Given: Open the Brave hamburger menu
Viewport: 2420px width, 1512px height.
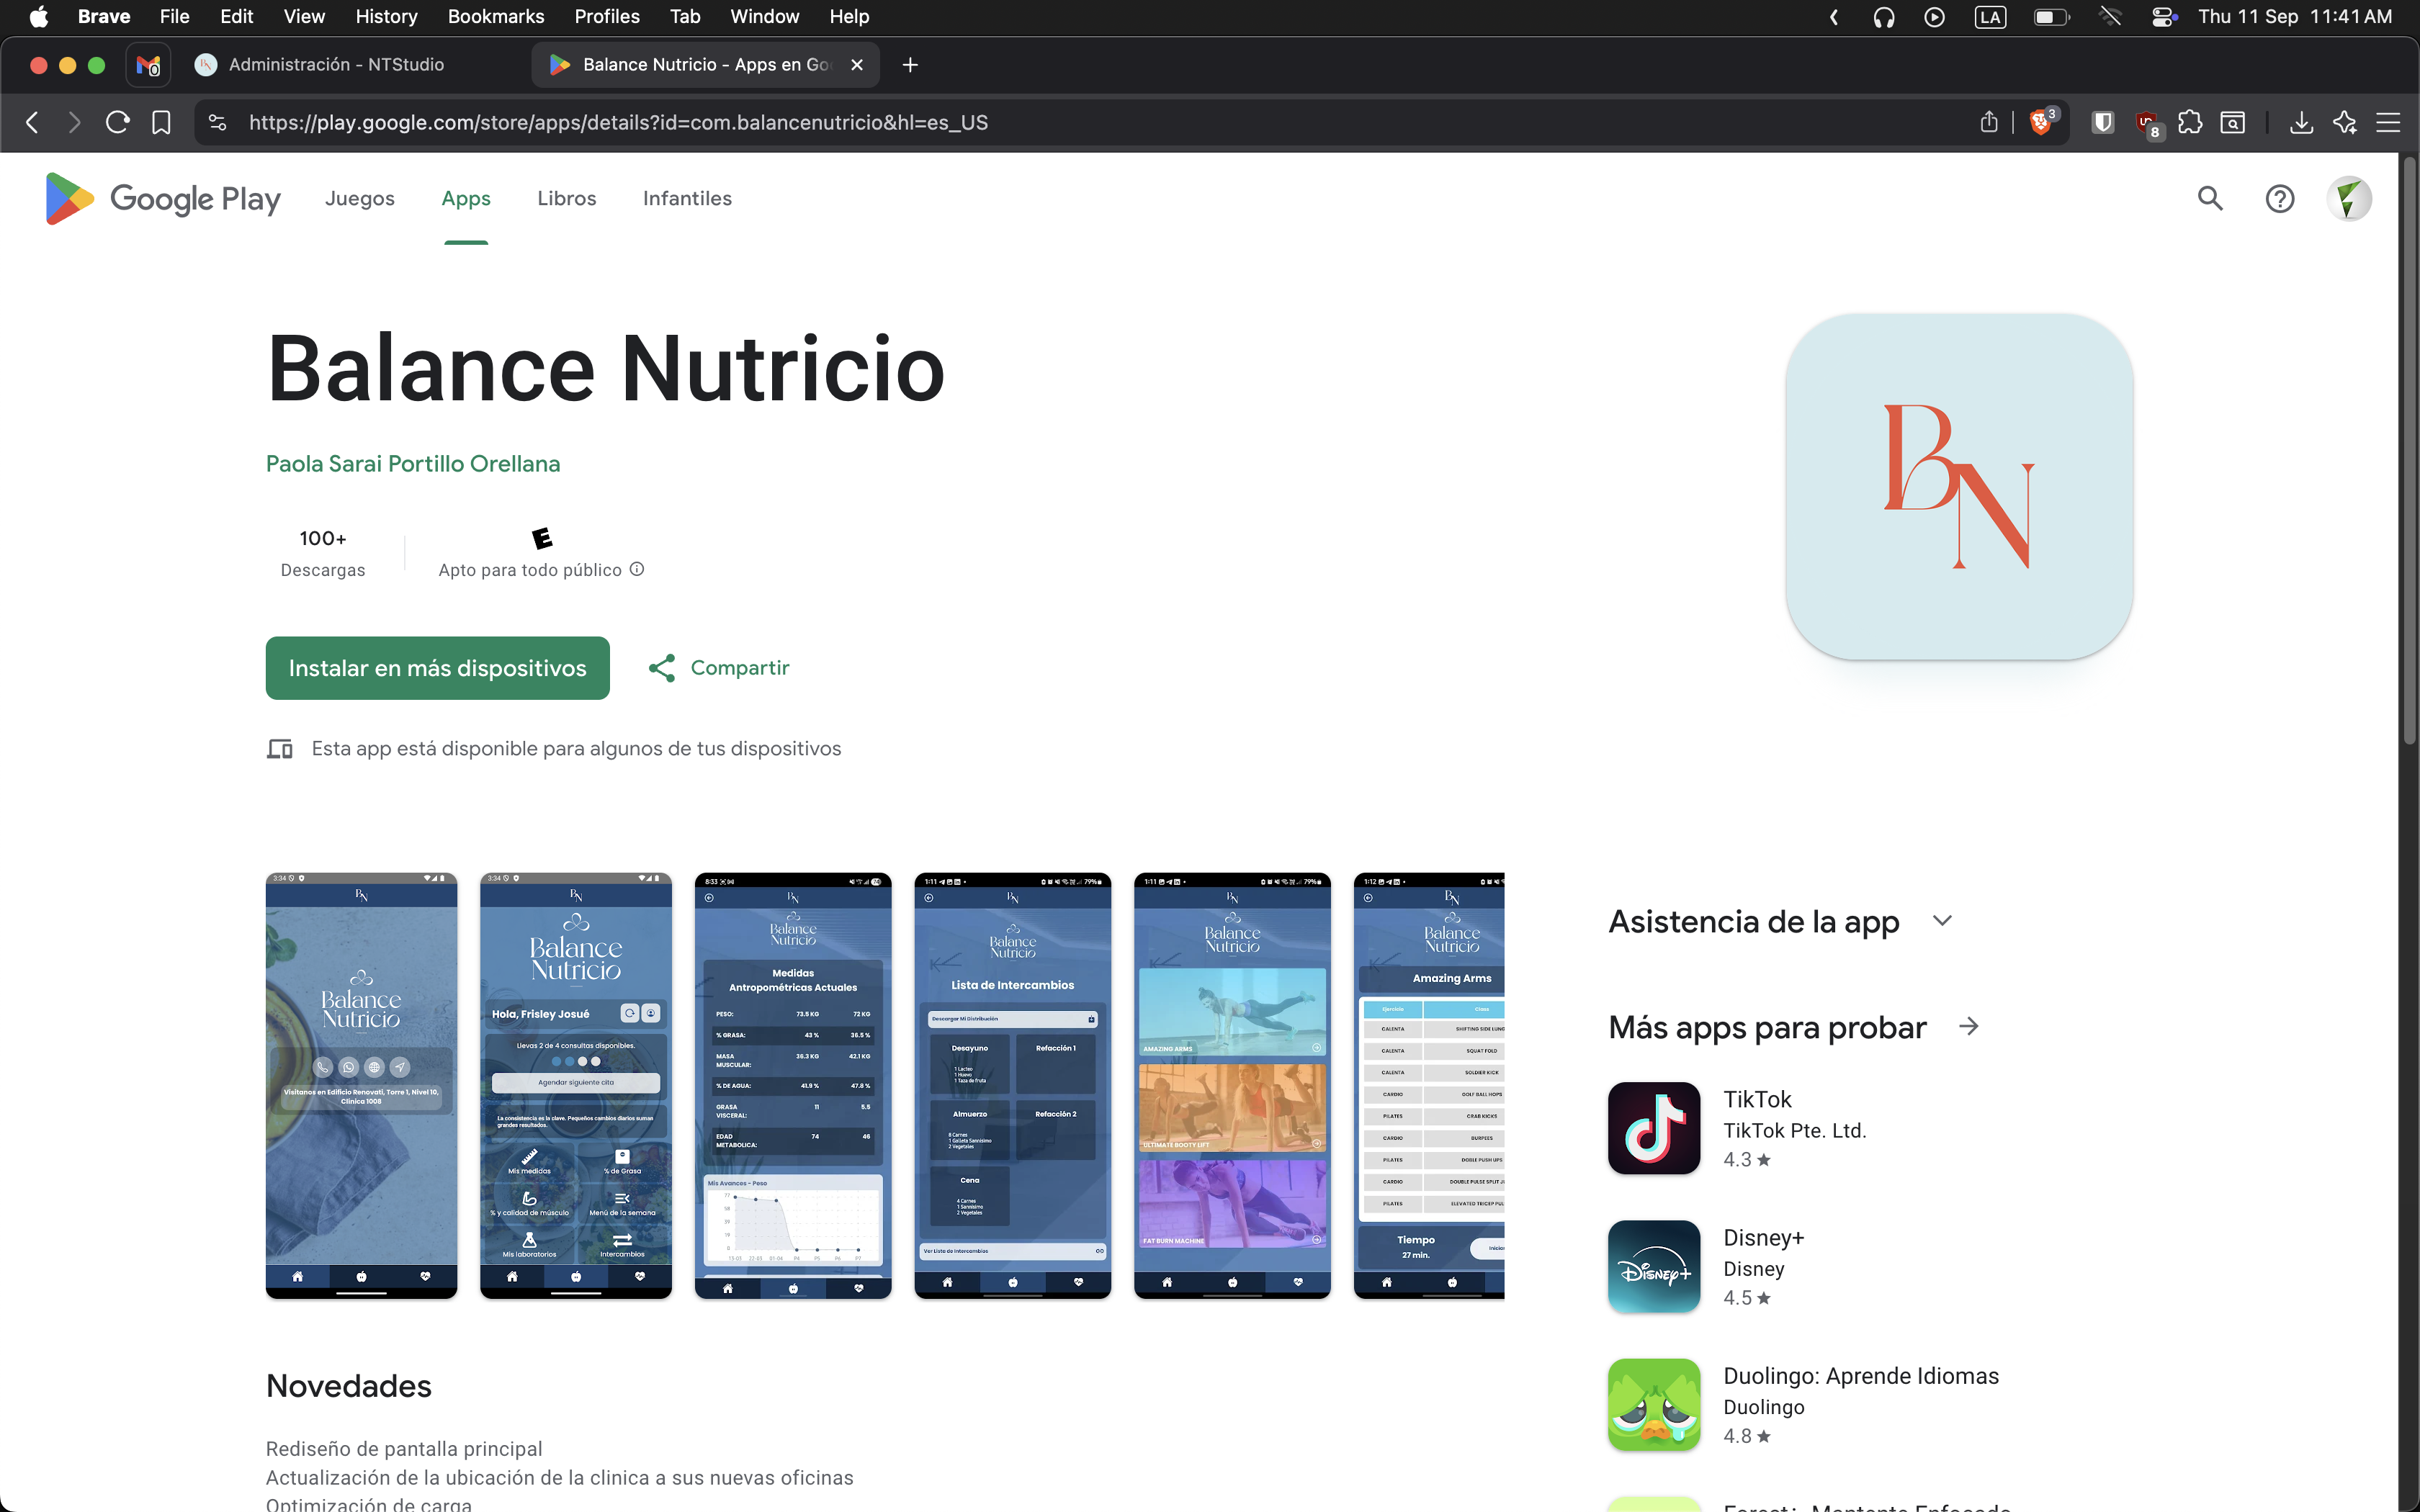Looking at the screenshot, I should pos(2388,122).
